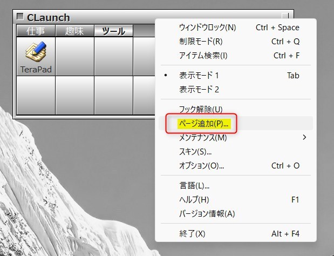Click the empty launcher cell below TeraPad
The width and height of the screenshot is (334, 256).
point(36,95)
